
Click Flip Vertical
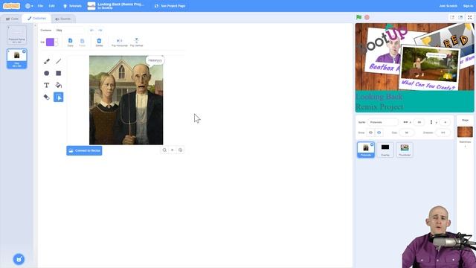click(136, 42)
